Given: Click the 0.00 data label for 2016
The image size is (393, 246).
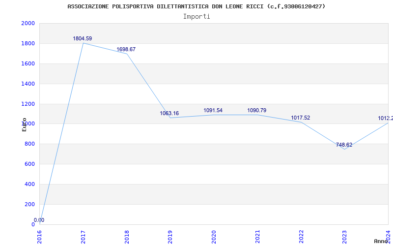Looking at the screenshot, I should point(39,220).
